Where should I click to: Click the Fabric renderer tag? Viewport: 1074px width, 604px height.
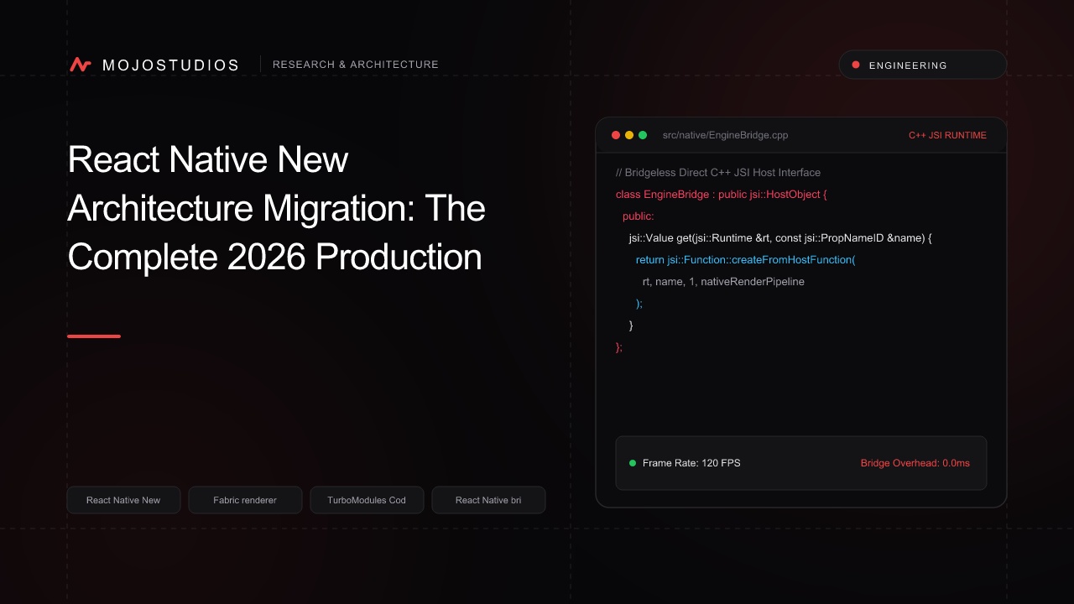[245, 500]
